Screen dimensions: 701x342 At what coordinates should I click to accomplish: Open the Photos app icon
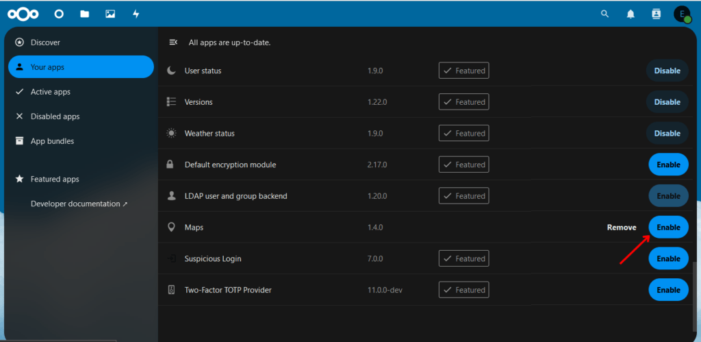pos(110,14)
